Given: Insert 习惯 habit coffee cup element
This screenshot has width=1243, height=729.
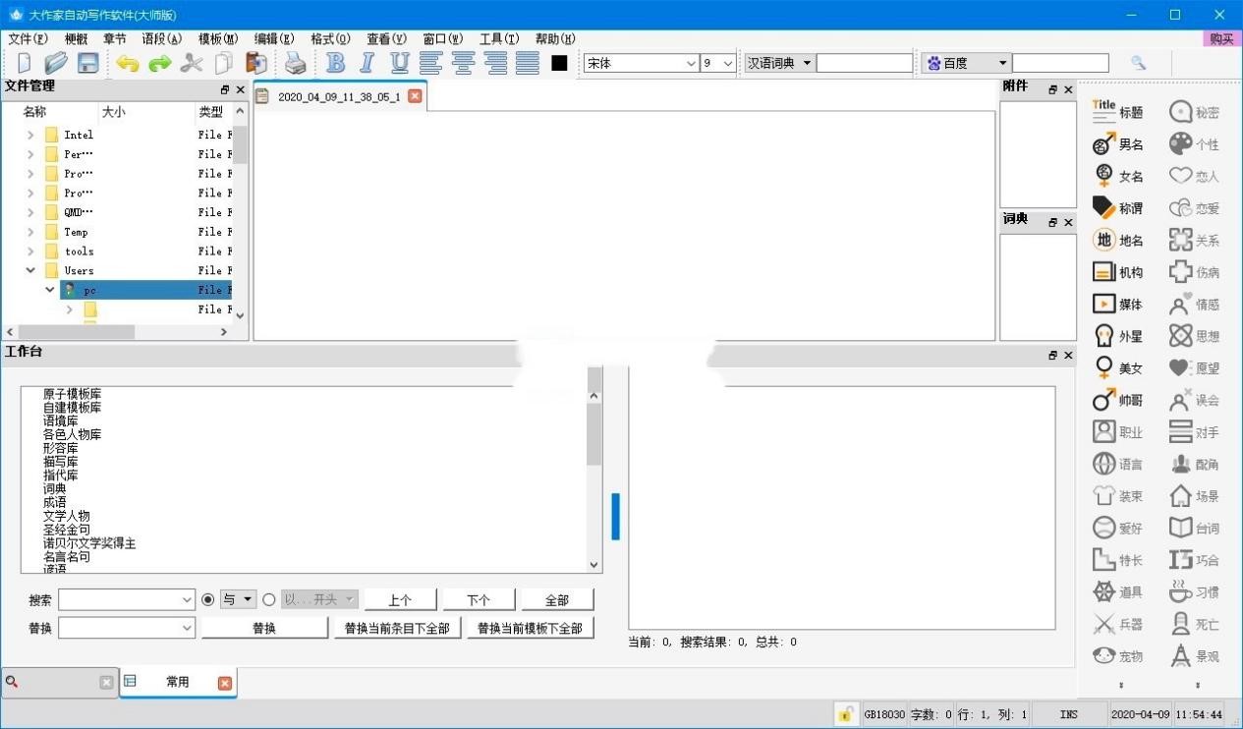Looking at the screenshot, I should click(x=1195, y=591).
